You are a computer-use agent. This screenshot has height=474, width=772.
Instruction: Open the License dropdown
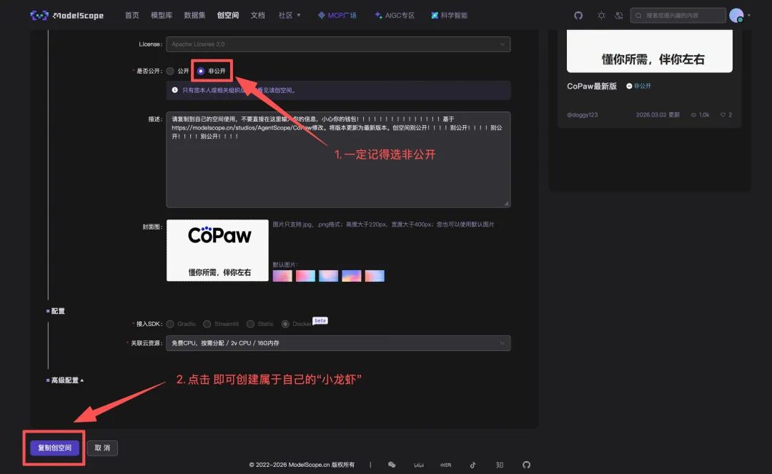pos(338,44)
